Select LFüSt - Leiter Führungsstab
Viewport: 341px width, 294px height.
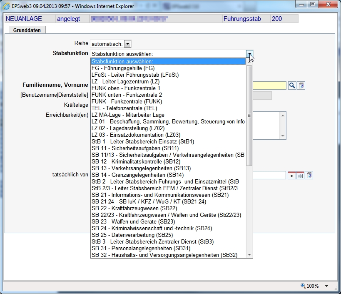click(168, 75)
